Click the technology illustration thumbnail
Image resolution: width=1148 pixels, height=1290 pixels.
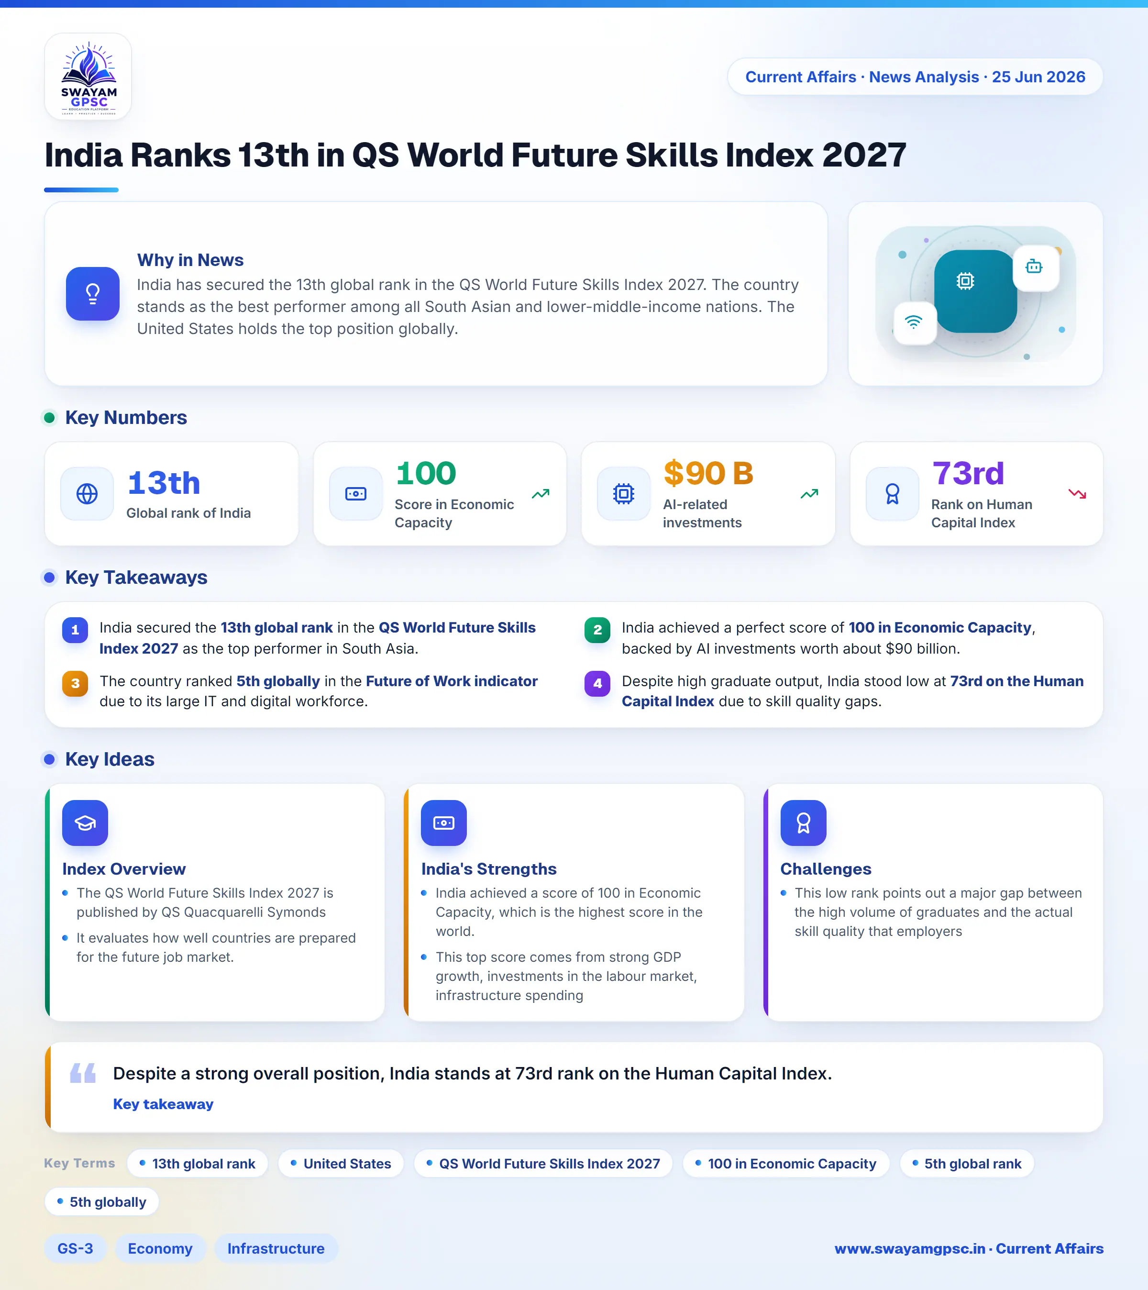[x=976, y=293]
